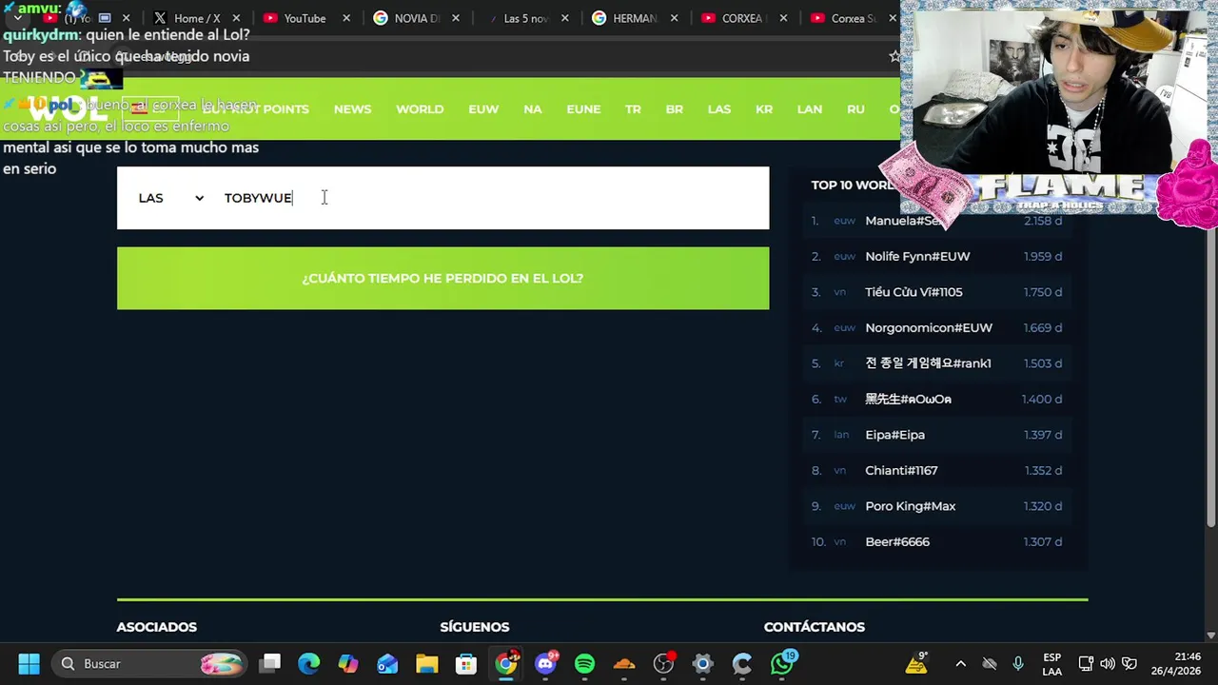Select BR region in the top navbar
This screenshot has width=1218, height=685.
(x=675, y=109)
